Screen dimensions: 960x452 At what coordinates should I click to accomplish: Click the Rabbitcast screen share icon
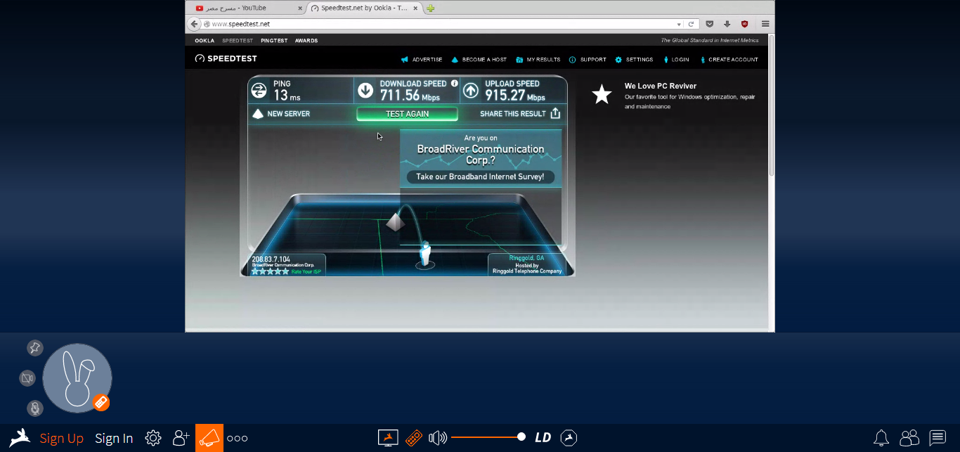point(388,438)
